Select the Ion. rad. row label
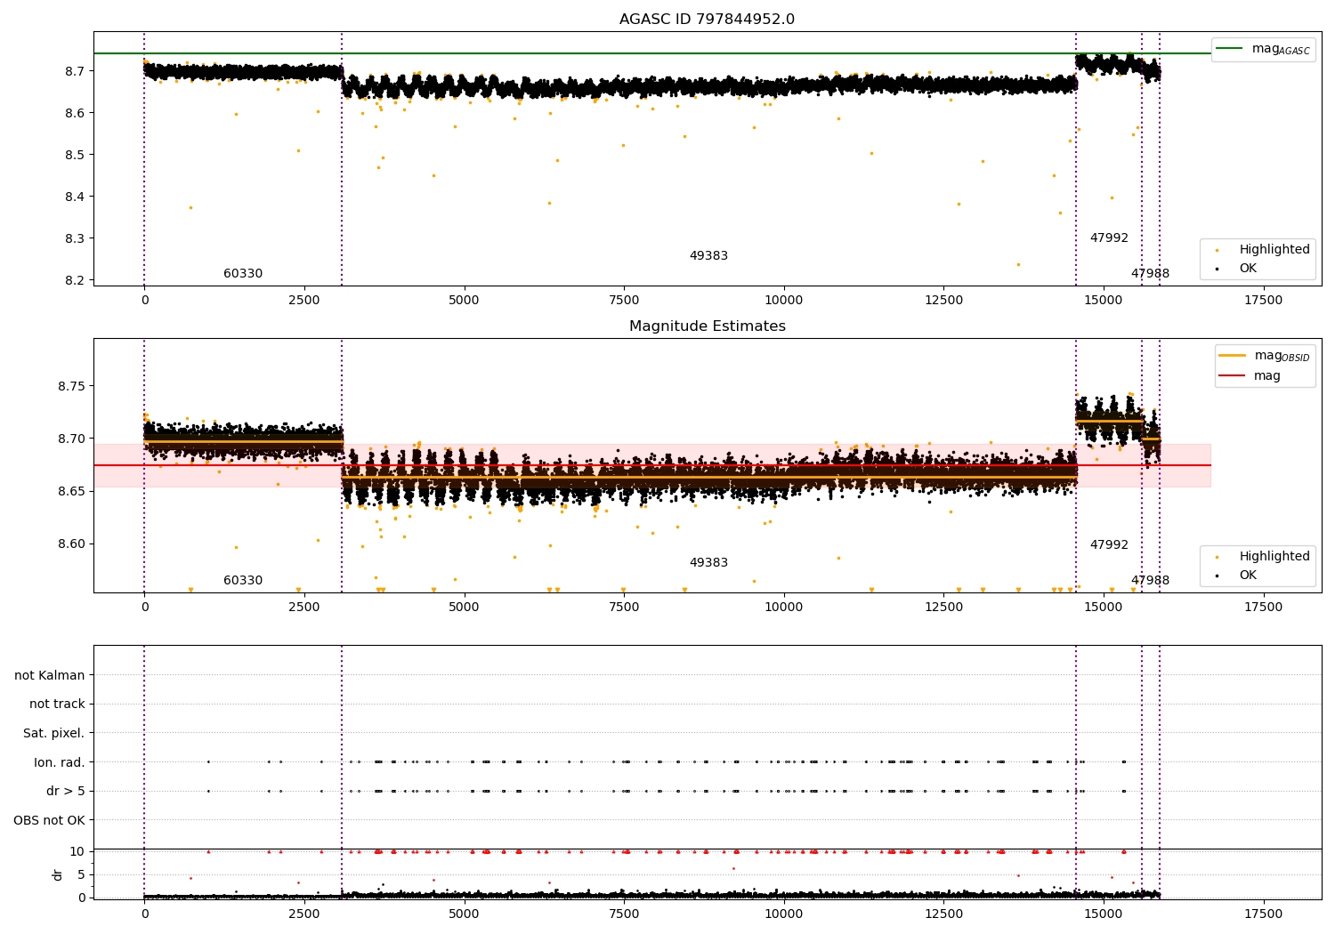The width and height of the screenshot is (1335, 934). coord(60,762)
